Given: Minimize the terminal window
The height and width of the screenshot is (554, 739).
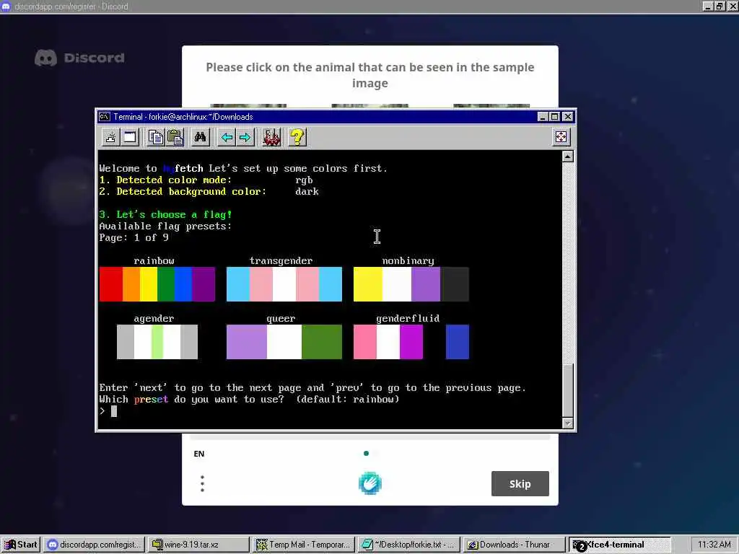Looking at the screenshot, I should coord(543,117).
